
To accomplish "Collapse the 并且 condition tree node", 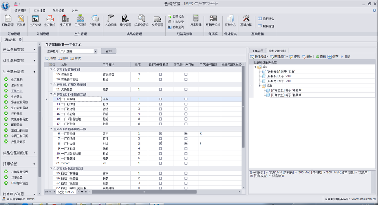I will [256, 67].
